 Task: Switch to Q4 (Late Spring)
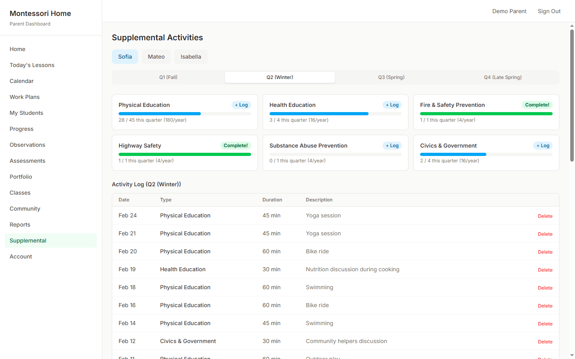point(502,77)
